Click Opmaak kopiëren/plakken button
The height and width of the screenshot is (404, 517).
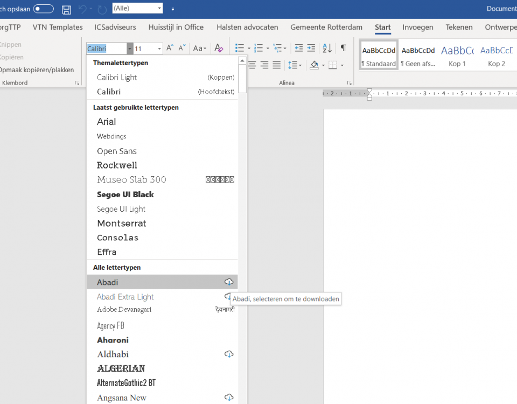(x=37, y=69)
